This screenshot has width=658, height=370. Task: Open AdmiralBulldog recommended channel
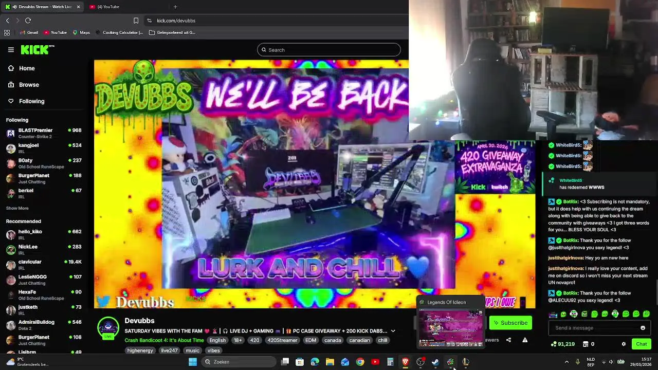coord(44,325)
